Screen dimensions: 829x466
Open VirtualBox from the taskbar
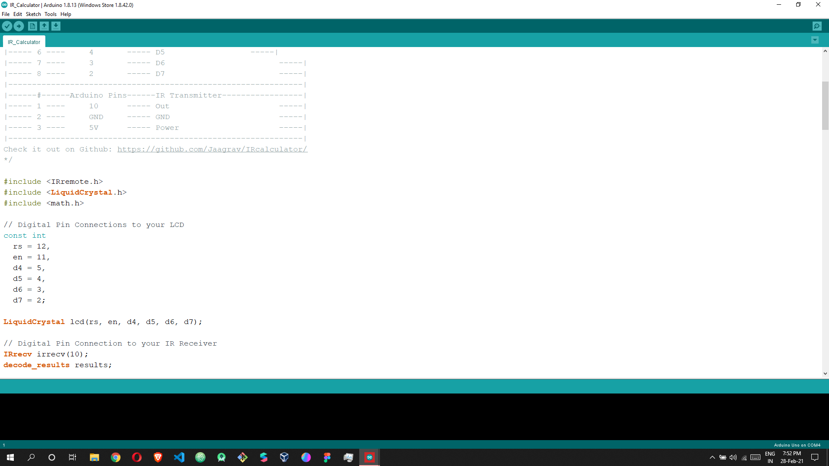[x=285, y=457]
